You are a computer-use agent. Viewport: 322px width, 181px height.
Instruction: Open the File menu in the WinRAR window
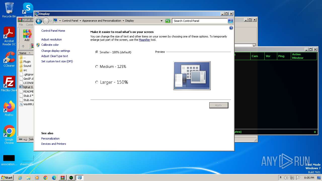pyautogui.click(x=21, y=25)
